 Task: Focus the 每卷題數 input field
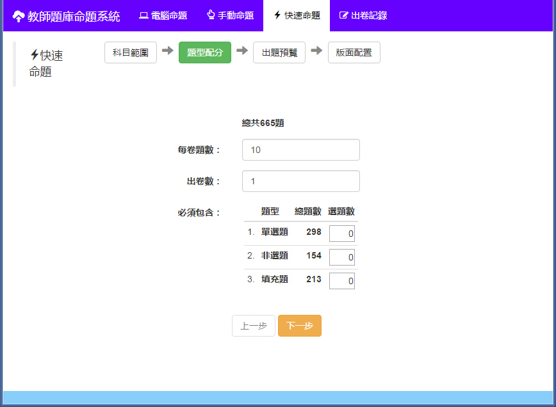click(x=300, y=150)
